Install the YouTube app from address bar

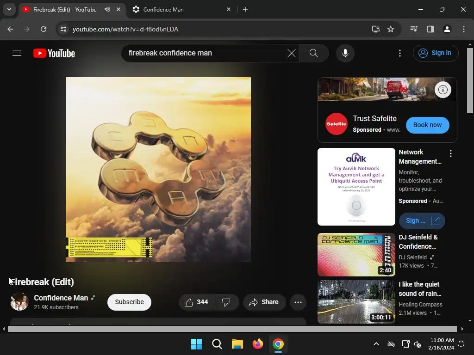click(x=376, y=29)
